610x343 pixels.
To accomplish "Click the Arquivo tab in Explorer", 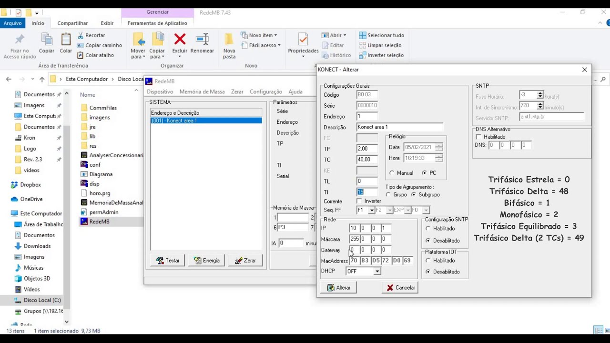I will pyautogui.click(x=12, y=23).
